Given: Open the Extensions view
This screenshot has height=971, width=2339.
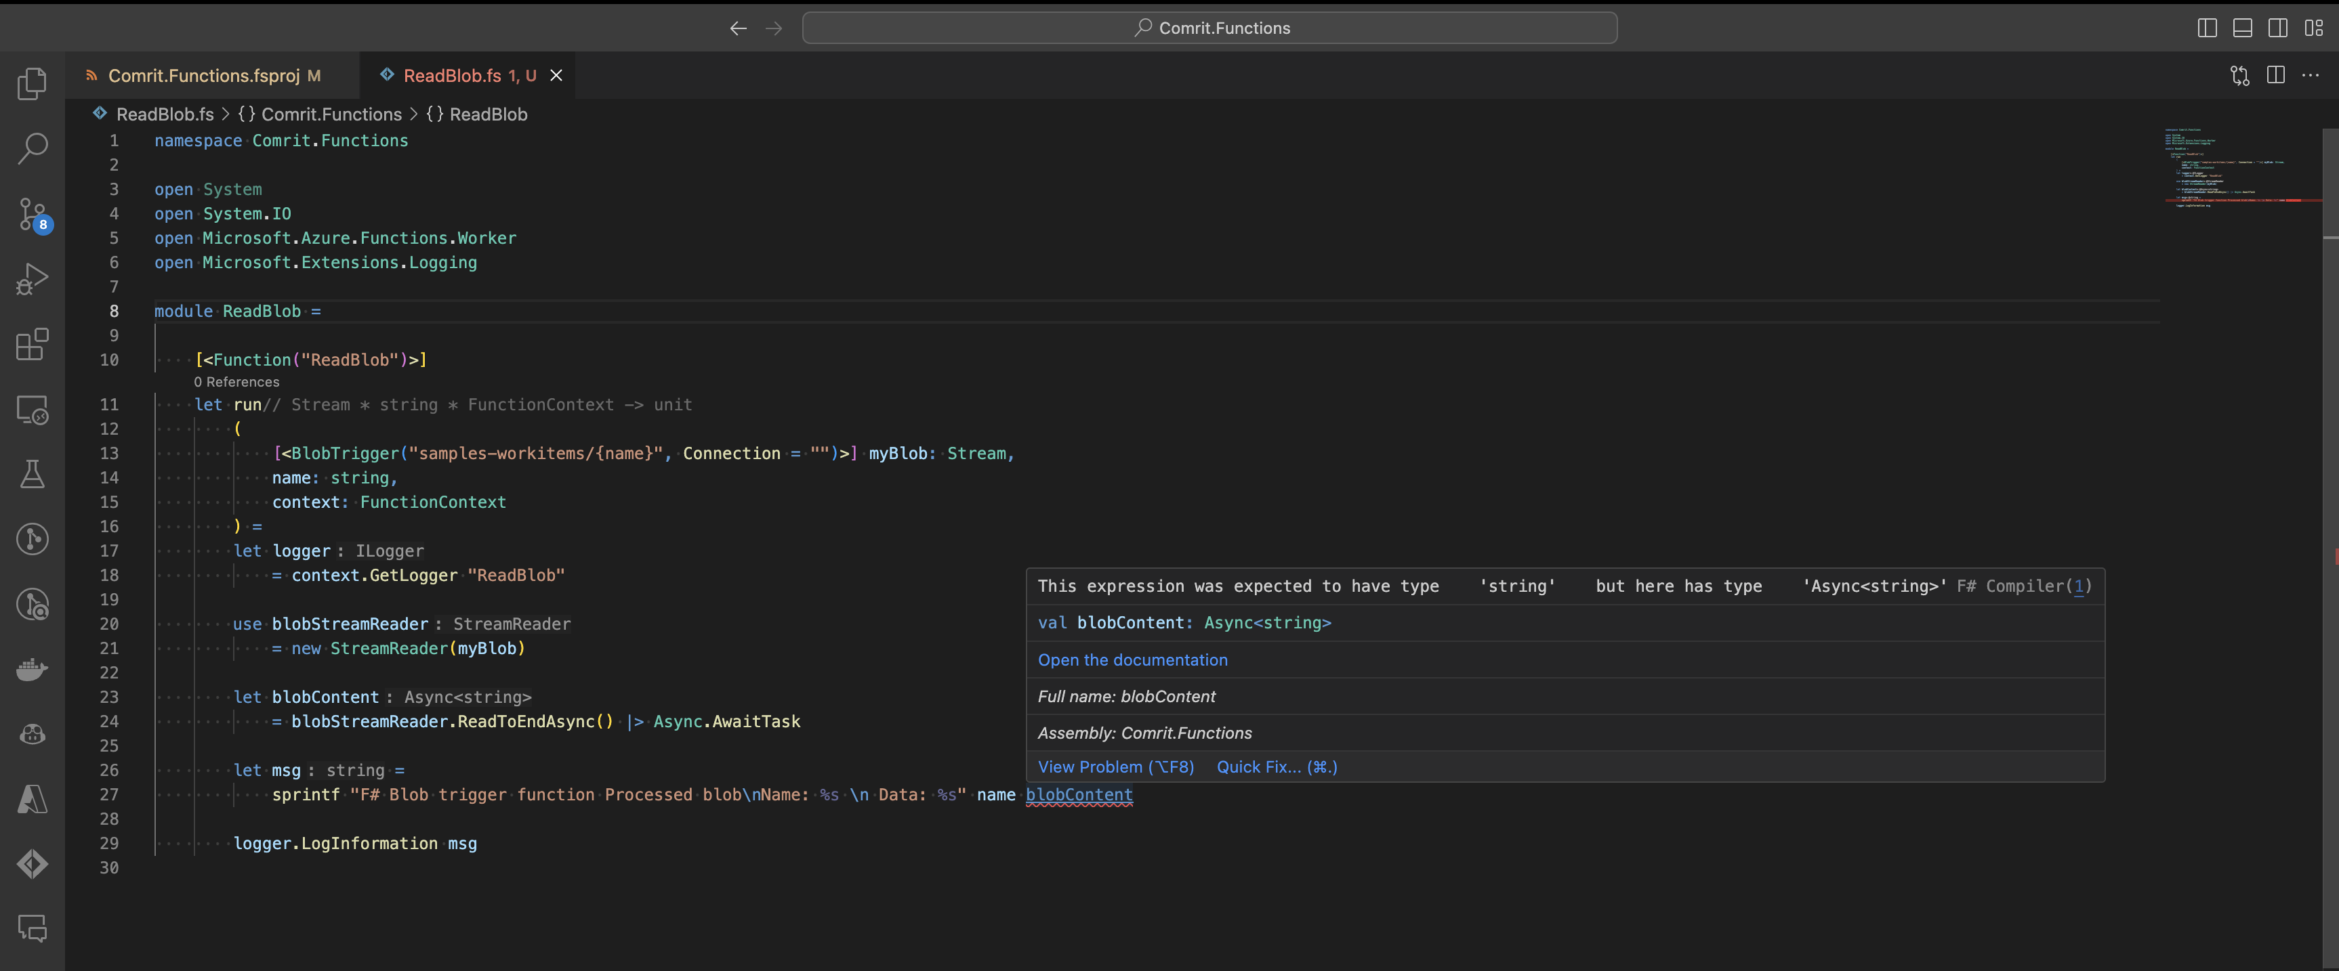Looking at the screenshot, I should [x=32, y=344].
